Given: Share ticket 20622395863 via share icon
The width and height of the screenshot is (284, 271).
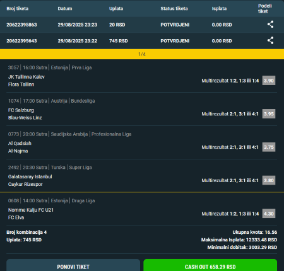Looking at the screenshot, I should [x=270, y=25].
